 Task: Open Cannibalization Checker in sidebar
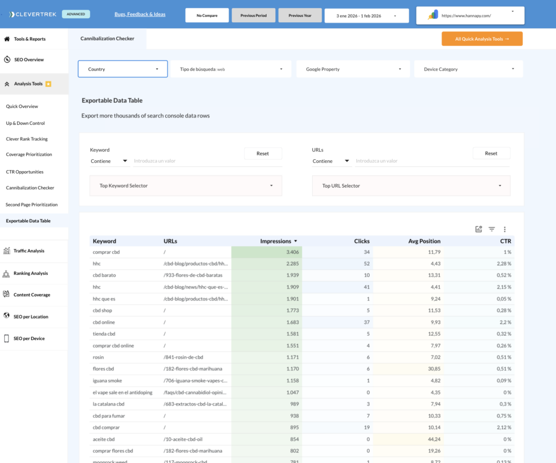30,188
